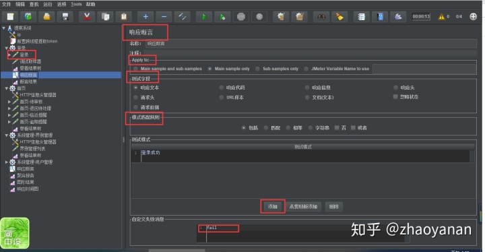Collapse the 搜索系统 test plan root node
The image size is (485, 252).
click(4, 28)
